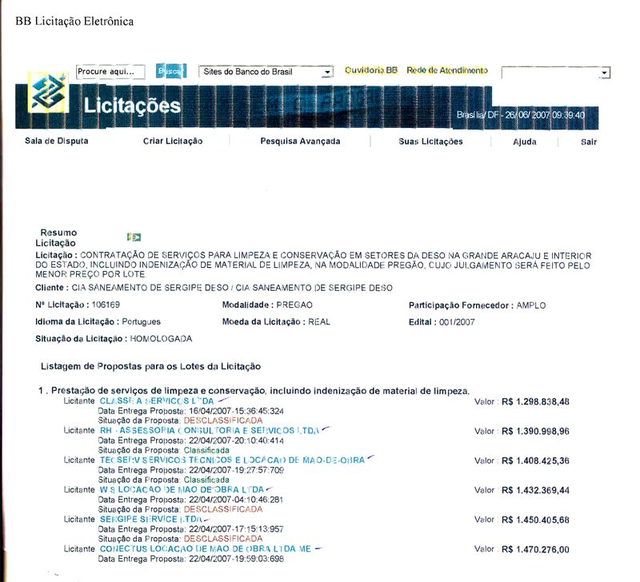Click the Resumo Licitação heading

(56, 237)
